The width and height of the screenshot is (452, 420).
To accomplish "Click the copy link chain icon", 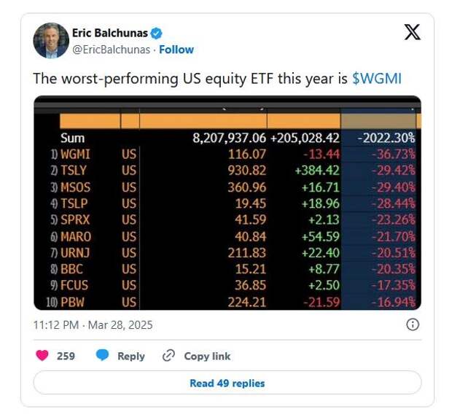I will 168,356.
